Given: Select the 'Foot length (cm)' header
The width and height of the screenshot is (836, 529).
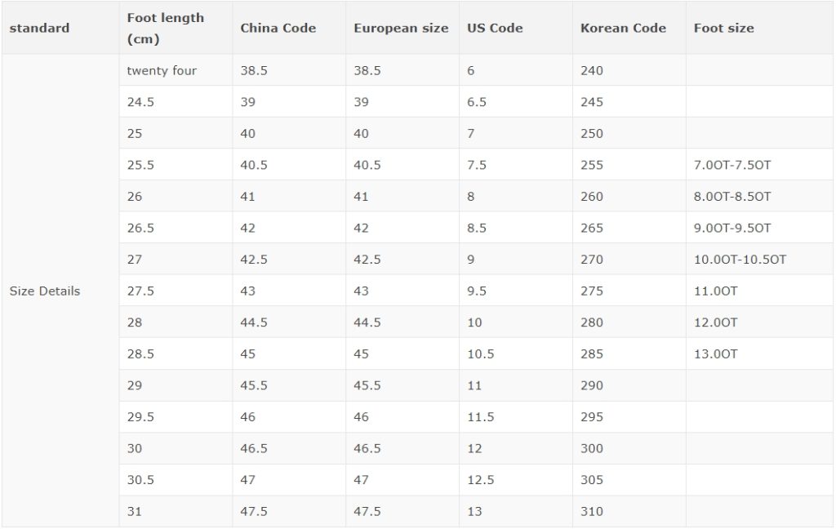Looking at the screenshot, I should pos(176,28).
